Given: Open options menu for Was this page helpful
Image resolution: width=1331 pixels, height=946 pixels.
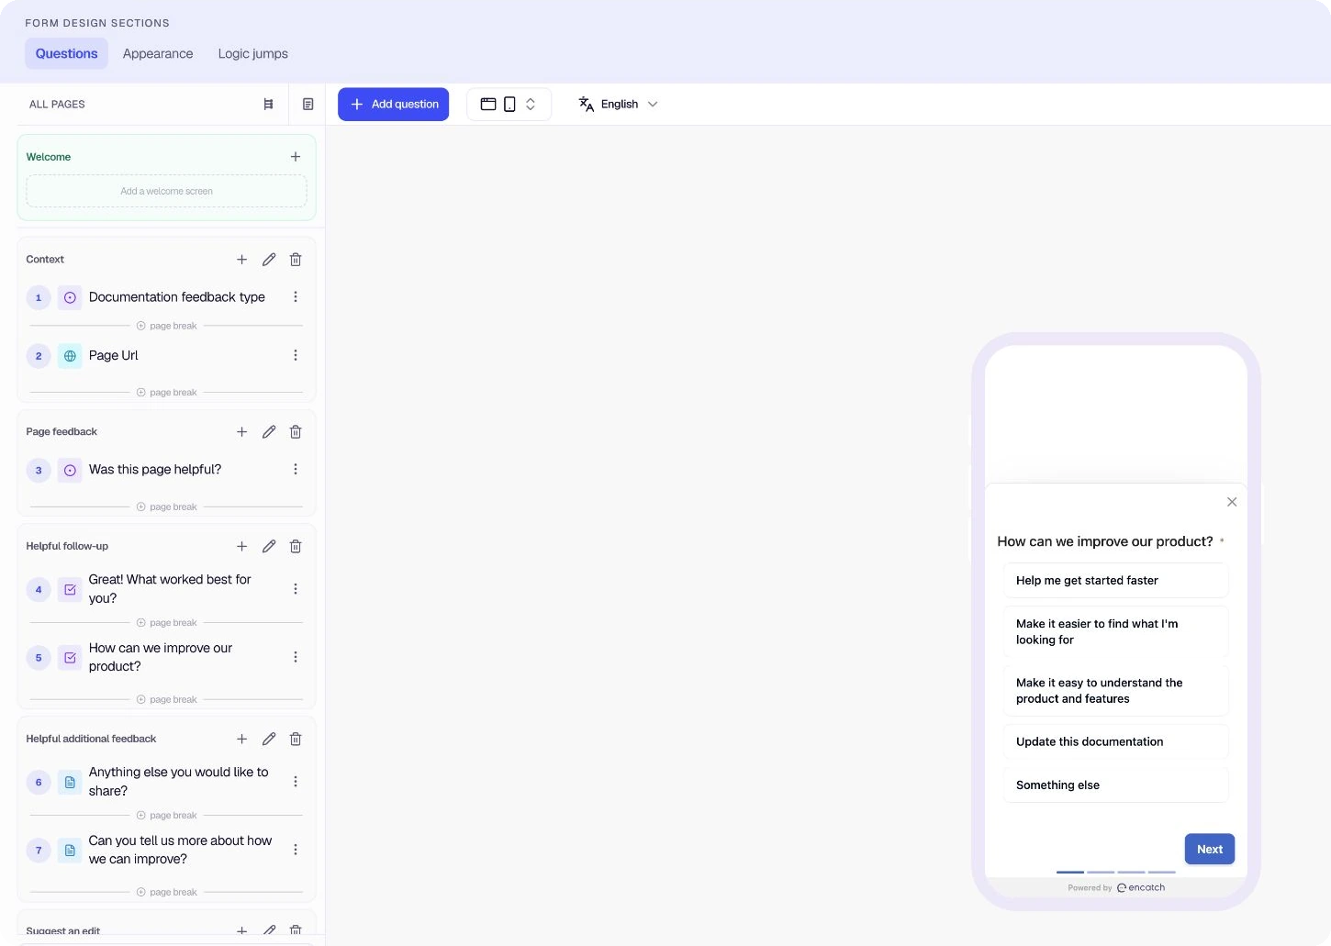Looking at the screenshot, I should pyautogui.click(x=296, y=470).
